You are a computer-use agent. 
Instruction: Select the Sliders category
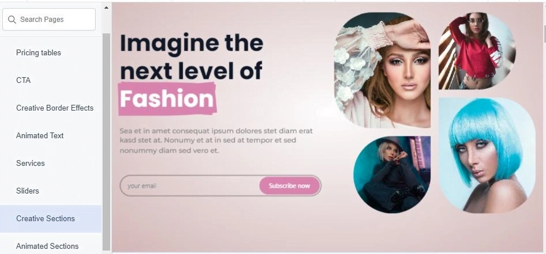[x=51, y=191]
